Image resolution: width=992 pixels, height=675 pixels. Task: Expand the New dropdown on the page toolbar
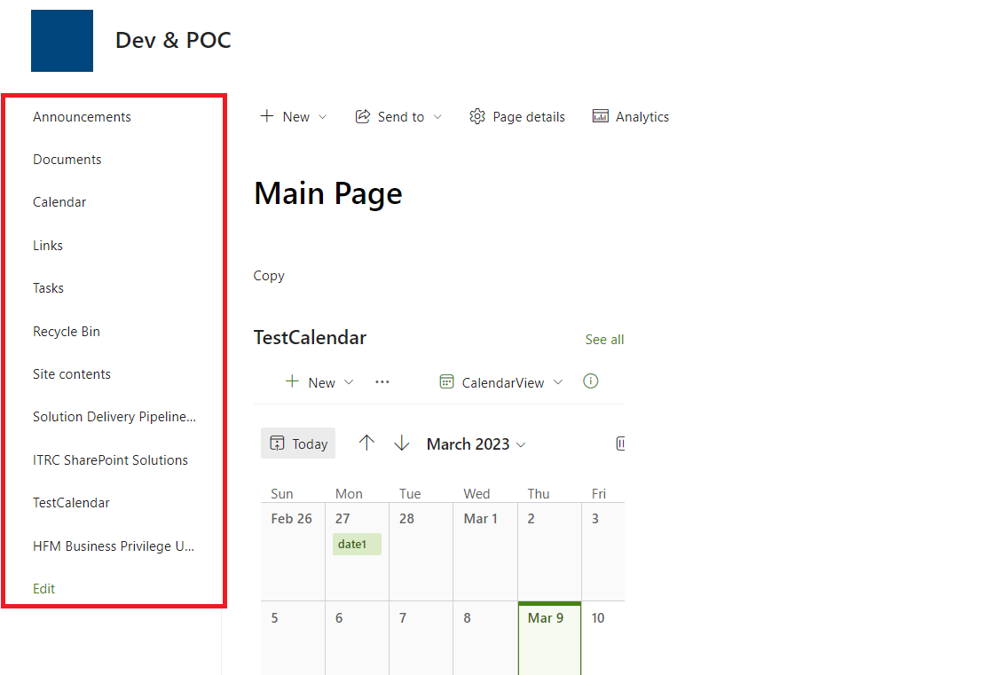point(322,116)
